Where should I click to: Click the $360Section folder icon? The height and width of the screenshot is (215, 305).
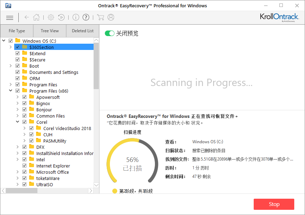tap(25, 47)
